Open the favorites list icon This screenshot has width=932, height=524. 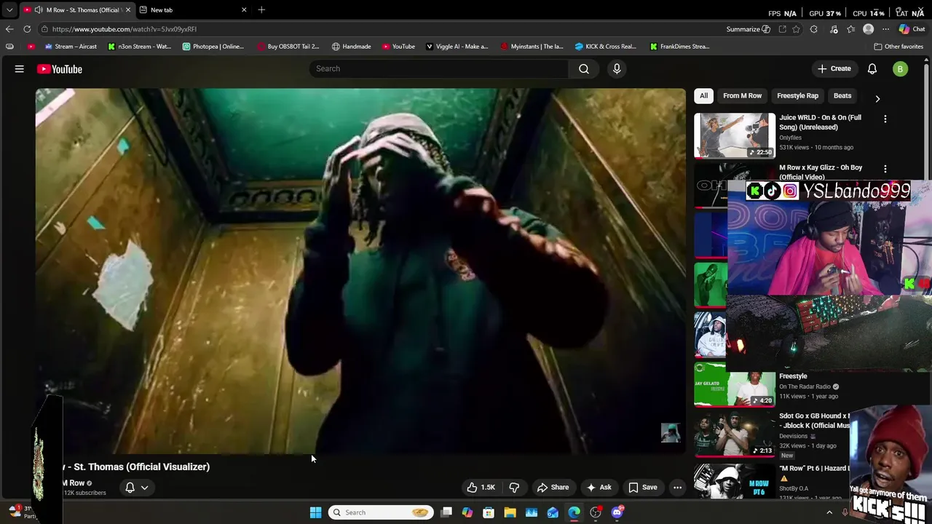click(x=850, y=29)
